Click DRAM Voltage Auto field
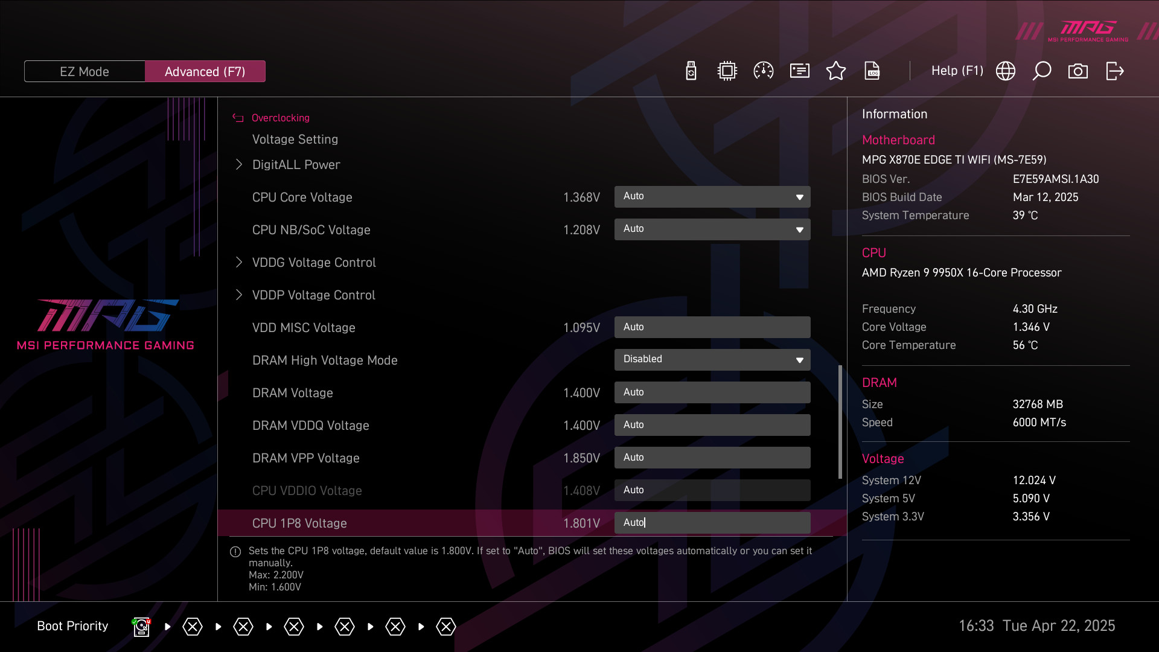Image resolution: width=1159 pixels, height=652 pixels. tap(712, 392)
